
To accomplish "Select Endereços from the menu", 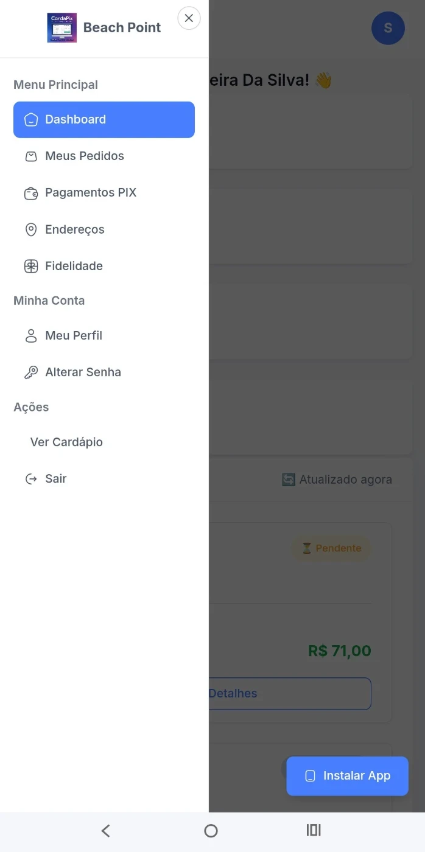I will [75, 229].
